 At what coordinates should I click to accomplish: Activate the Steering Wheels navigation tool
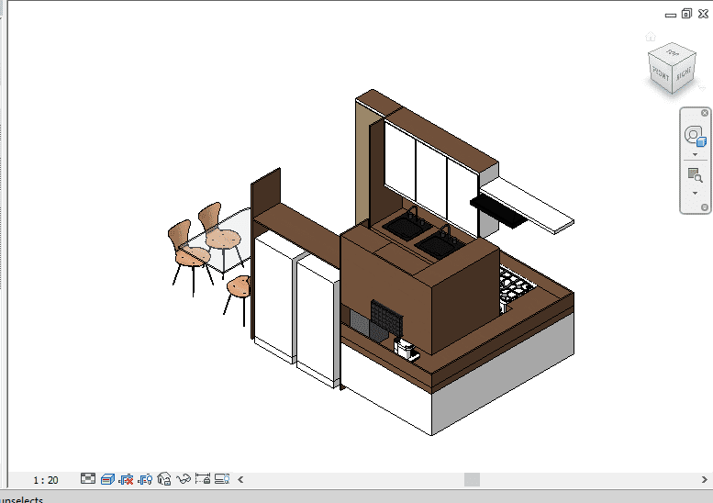(695, 137)
